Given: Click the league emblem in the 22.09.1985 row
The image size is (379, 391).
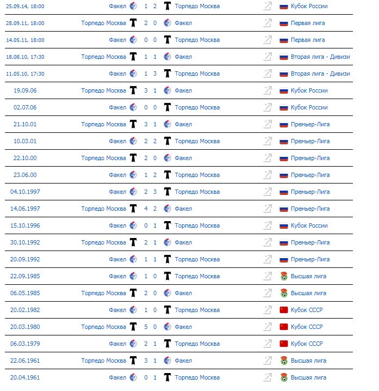Looking at the screenshot, I should [x=283, y=276].
